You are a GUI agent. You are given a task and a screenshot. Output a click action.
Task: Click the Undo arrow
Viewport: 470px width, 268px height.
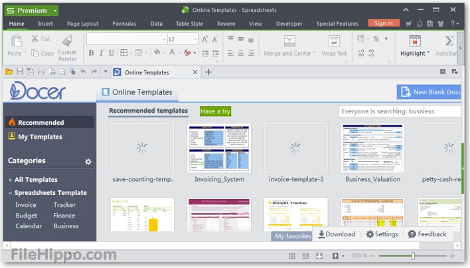(x=84, y=72)
